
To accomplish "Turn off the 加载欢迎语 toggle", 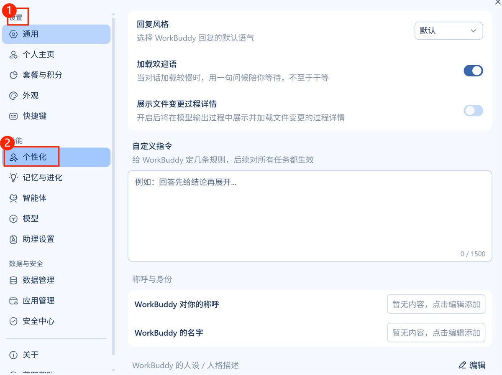I will (473, 71).
